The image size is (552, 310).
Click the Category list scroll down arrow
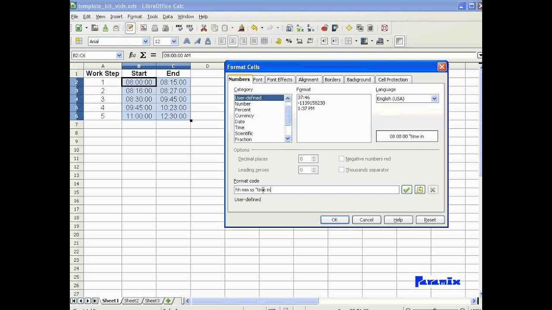(288, 138)
